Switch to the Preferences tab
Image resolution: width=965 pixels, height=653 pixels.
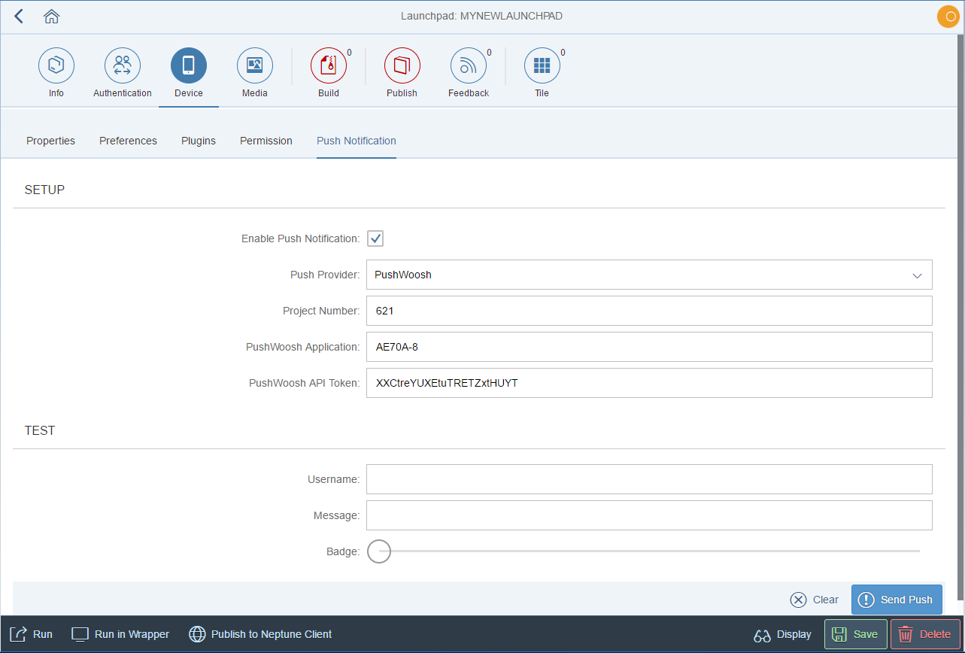pos(128,141)
